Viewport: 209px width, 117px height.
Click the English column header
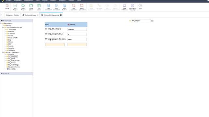coord(72,25)
